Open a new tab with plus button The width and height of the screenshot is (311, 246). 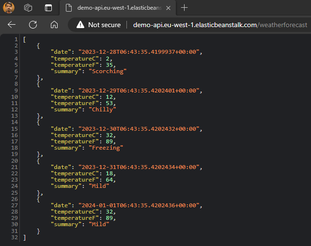click(x=184, y=8)
